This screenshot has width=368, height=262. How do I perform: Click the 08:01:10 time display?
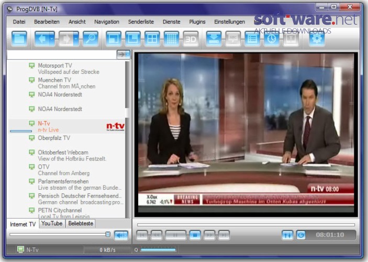[330, 235]
